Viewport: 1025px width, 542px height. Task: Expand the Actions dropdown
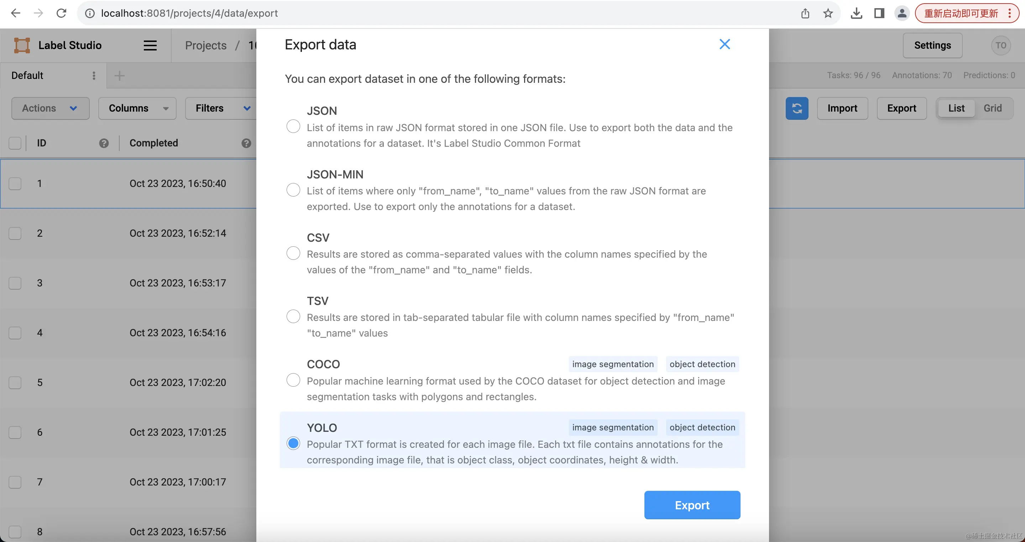[x=50, y=108]
